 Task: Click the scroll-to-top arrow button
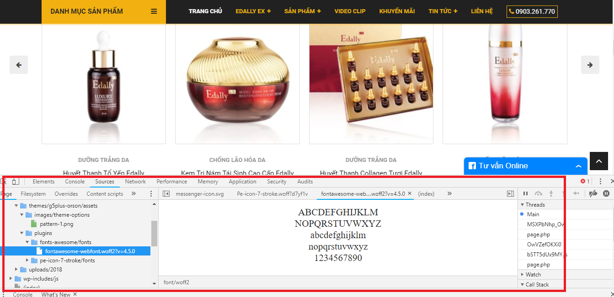coord(598,161)
